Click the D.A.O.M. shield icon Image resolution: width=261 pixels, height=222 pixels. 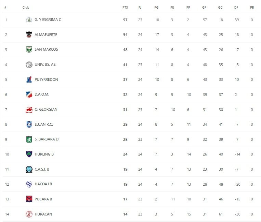[29, 95]
